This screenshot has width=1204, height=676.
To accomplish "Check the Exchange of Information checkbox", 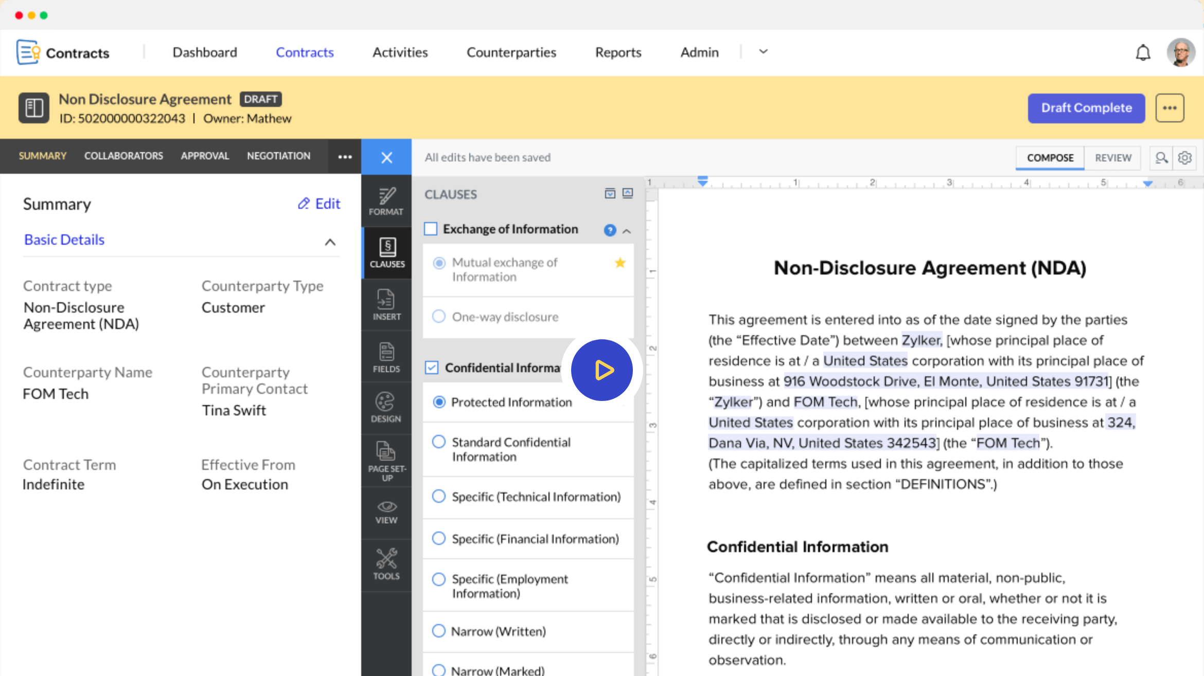I will click(x=431, y=229).
